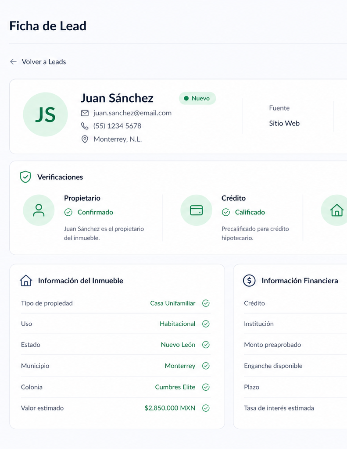This screenshot has height=449, width=347.
Task: Click the Monterrey municipio value
Action: point(180,366)
